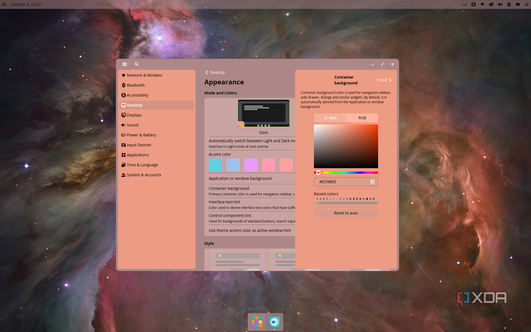Click the Recent colors label
Image resolution: width=531 pixels, height=332 pixels.
(326, 194)
